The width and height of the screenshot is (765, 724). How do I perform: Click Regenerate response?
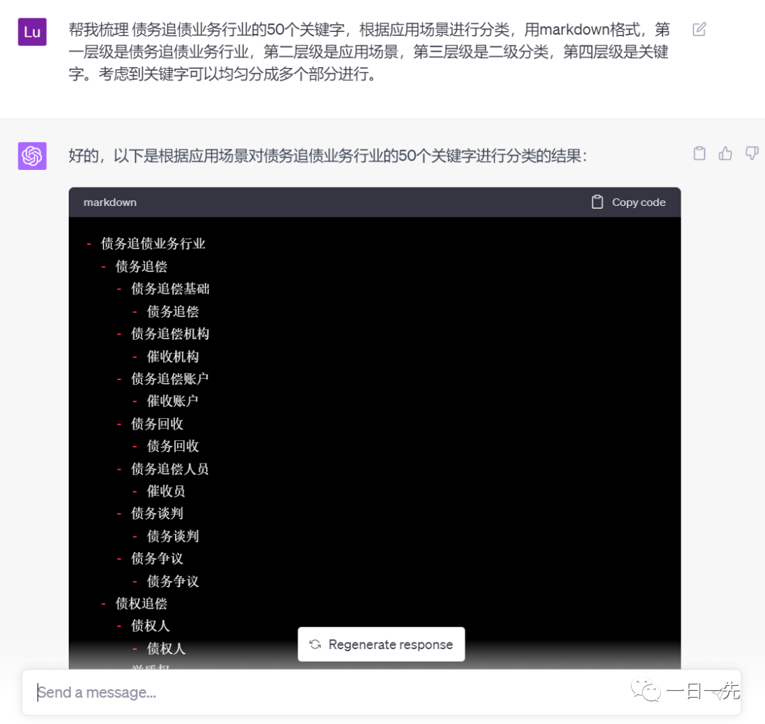pos(381,645)
